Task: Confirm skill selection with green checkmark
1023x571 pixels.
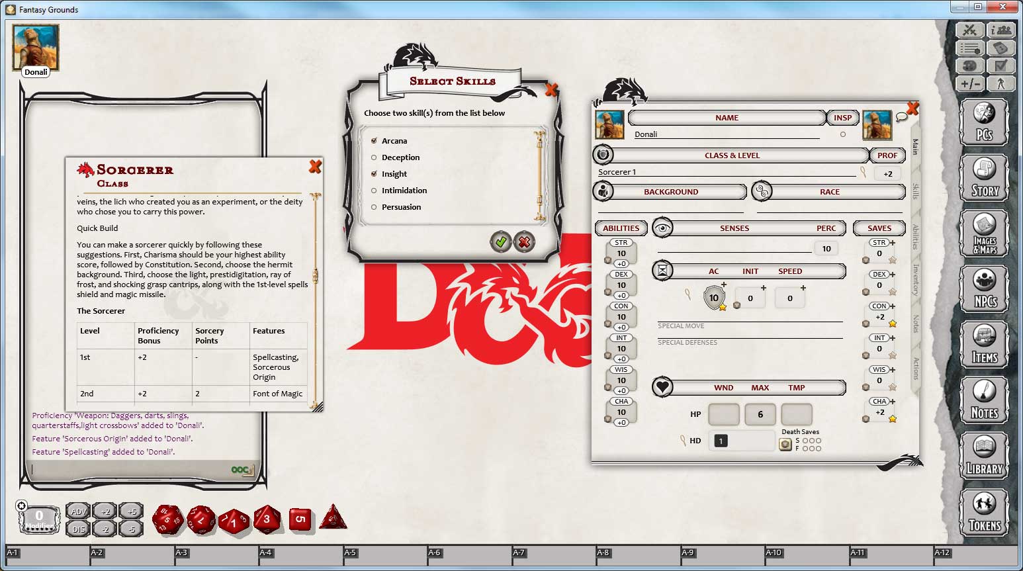Action: [501, 242]
